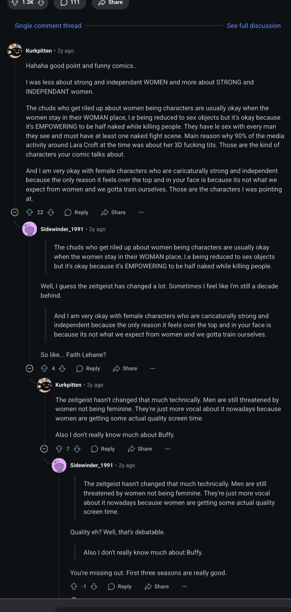Upvote Kurkpitten's top comment with 22 points
This screenshot has width=291, height=612.
click(29, 212)
